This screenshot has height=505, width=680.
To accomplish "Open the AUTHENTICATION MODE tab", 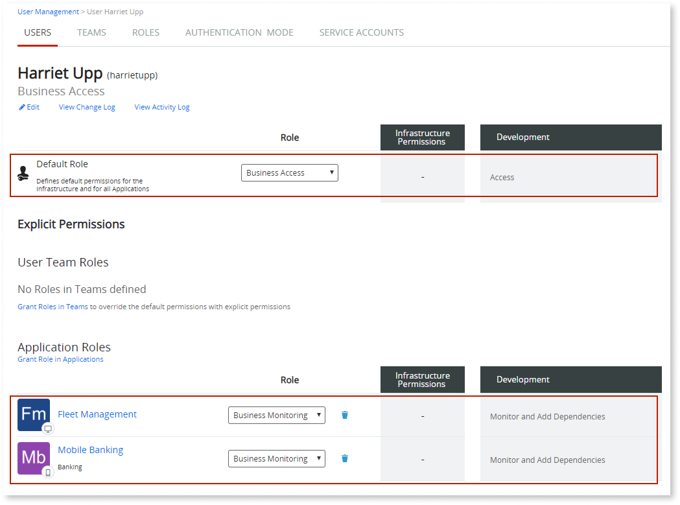I will click(x=239, y=32).
